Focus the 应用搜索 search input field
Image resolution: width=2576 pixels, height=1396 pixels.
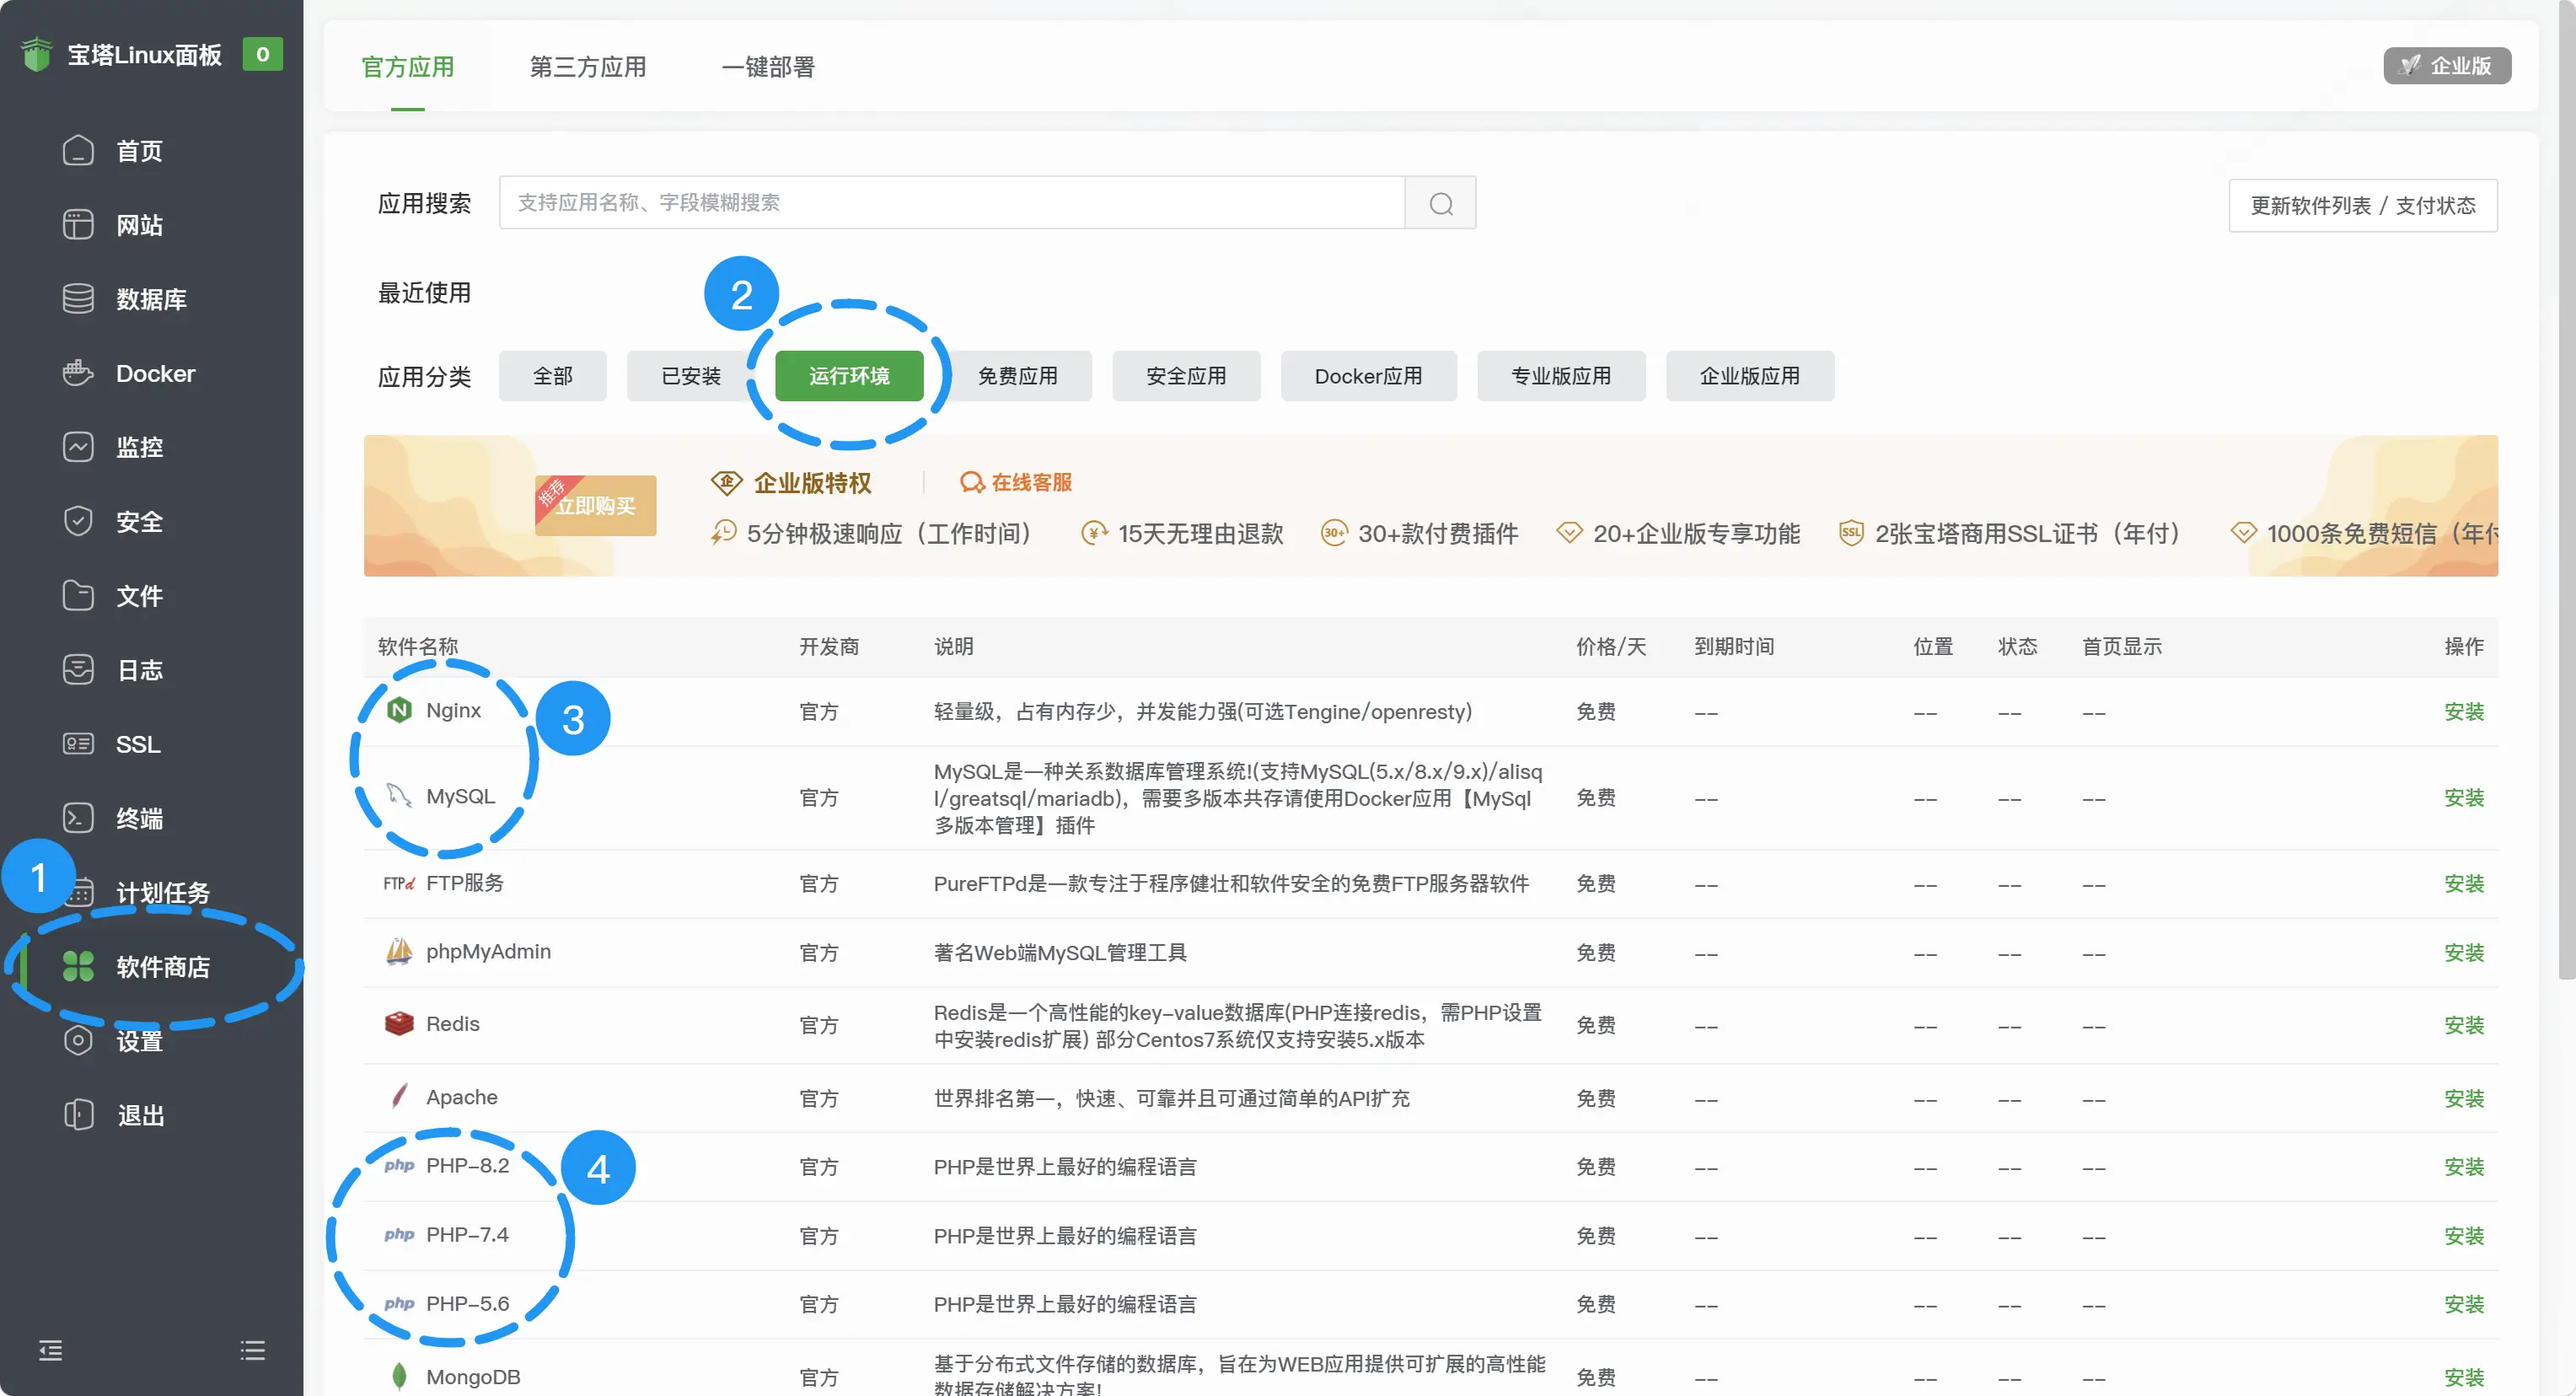[x=952, y=203]
